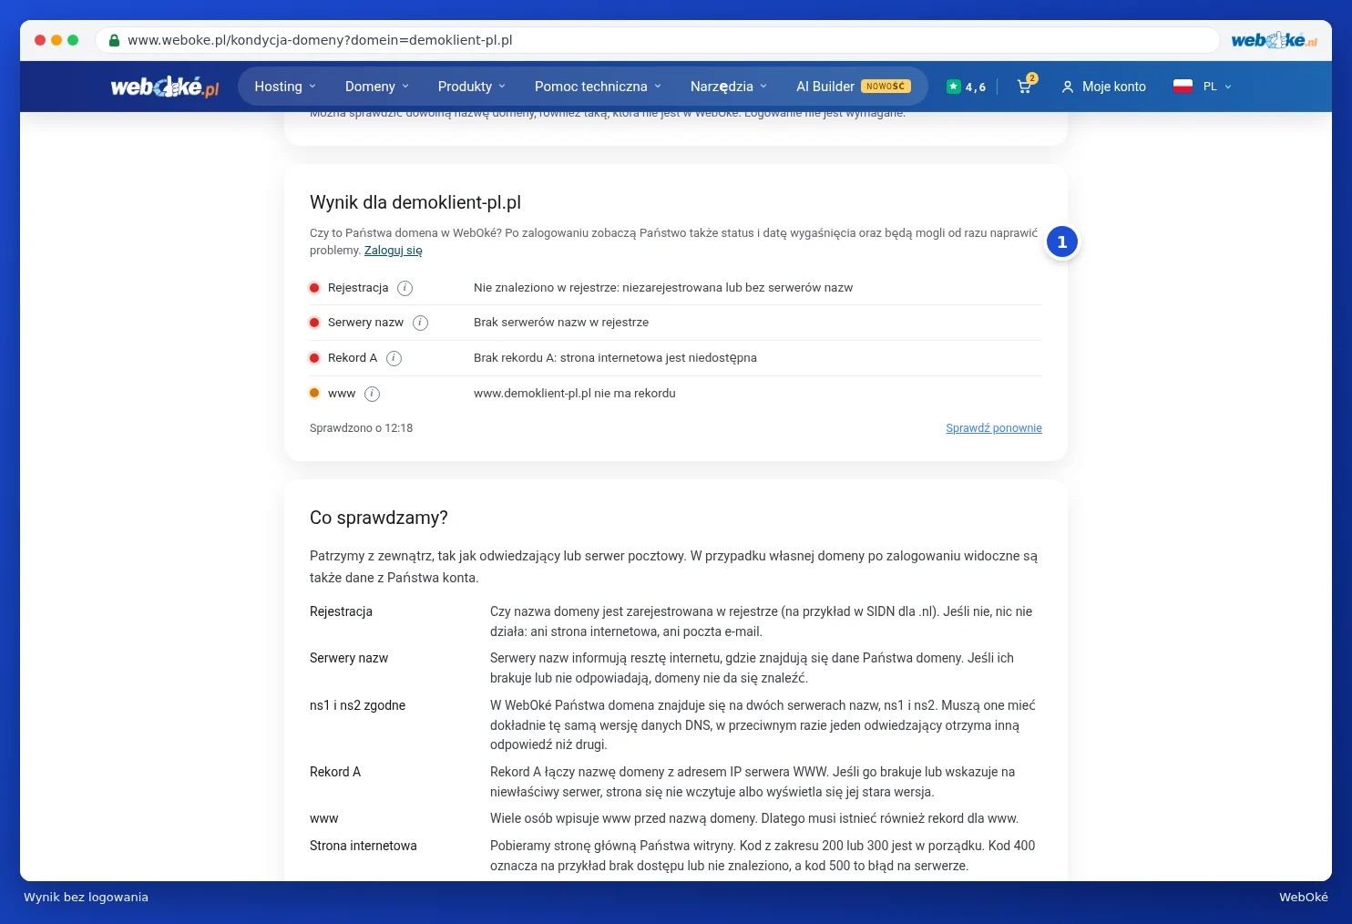Click the 'Wynik dla demoklient-pl.pl' heading
1352x924 pixels.
click(x=415, y=202)
